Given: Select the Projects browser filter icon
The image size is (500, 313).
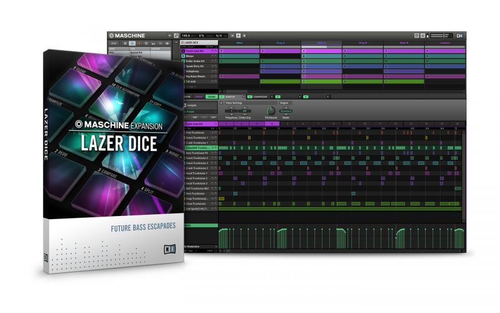Looking at the screenshot, I should tap(125, 43).
